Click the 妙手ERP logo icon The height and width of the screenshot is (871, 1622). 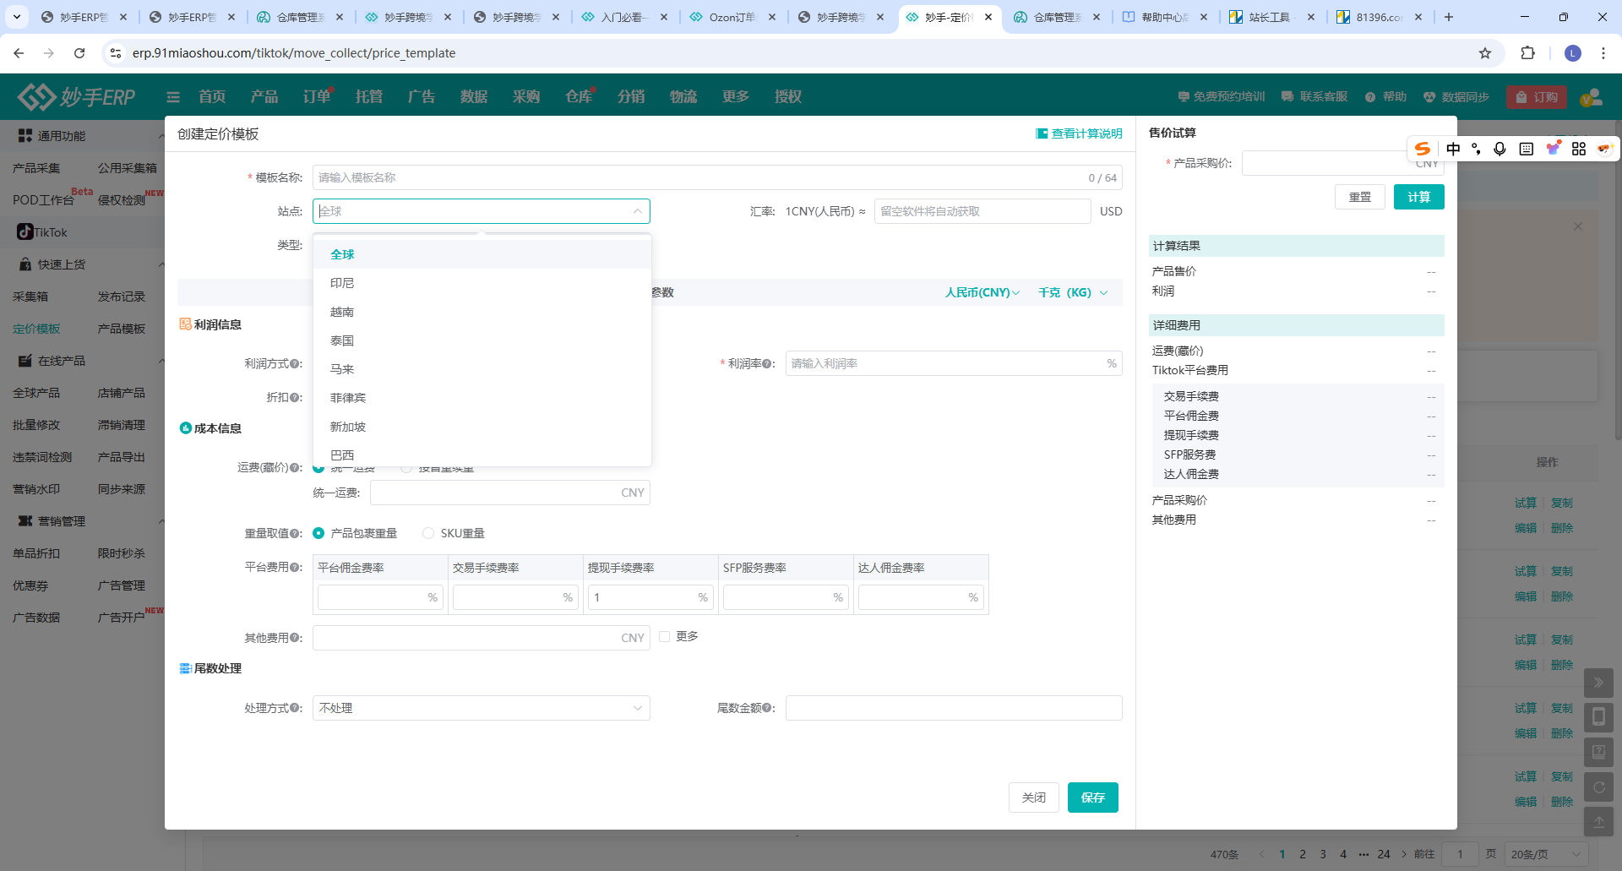click(37, 97)
